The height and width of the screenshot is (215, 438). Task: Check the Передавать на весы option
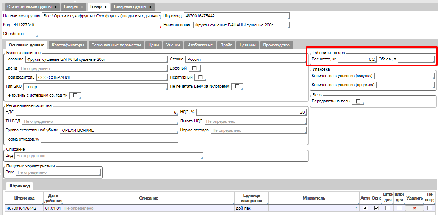point(358,101)
